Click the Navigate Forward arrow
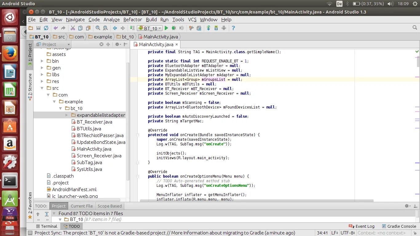 pos(123,28)
